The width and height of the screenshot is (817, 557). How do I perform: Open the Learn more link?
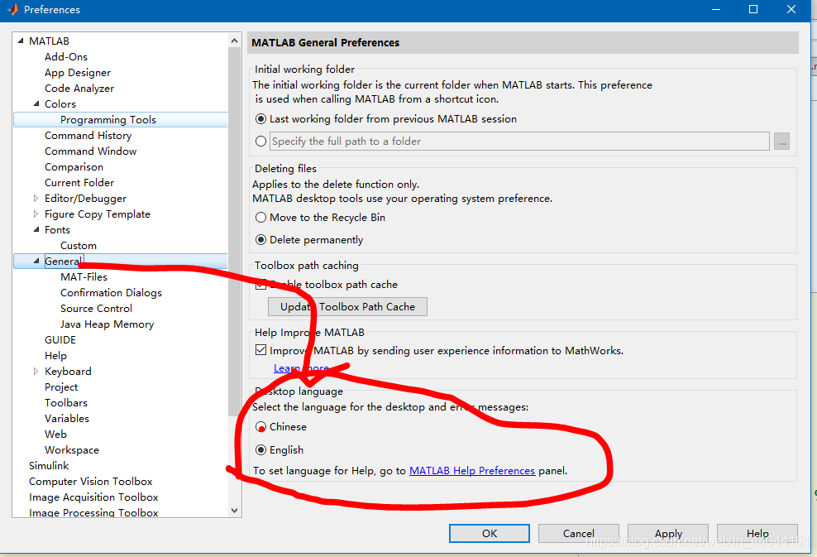tap(301, 368)
